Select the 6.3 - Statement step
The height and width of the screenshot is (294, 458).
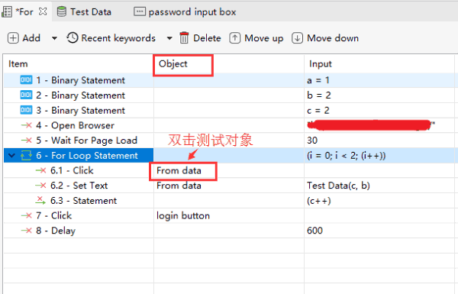[x=83, y=201]
